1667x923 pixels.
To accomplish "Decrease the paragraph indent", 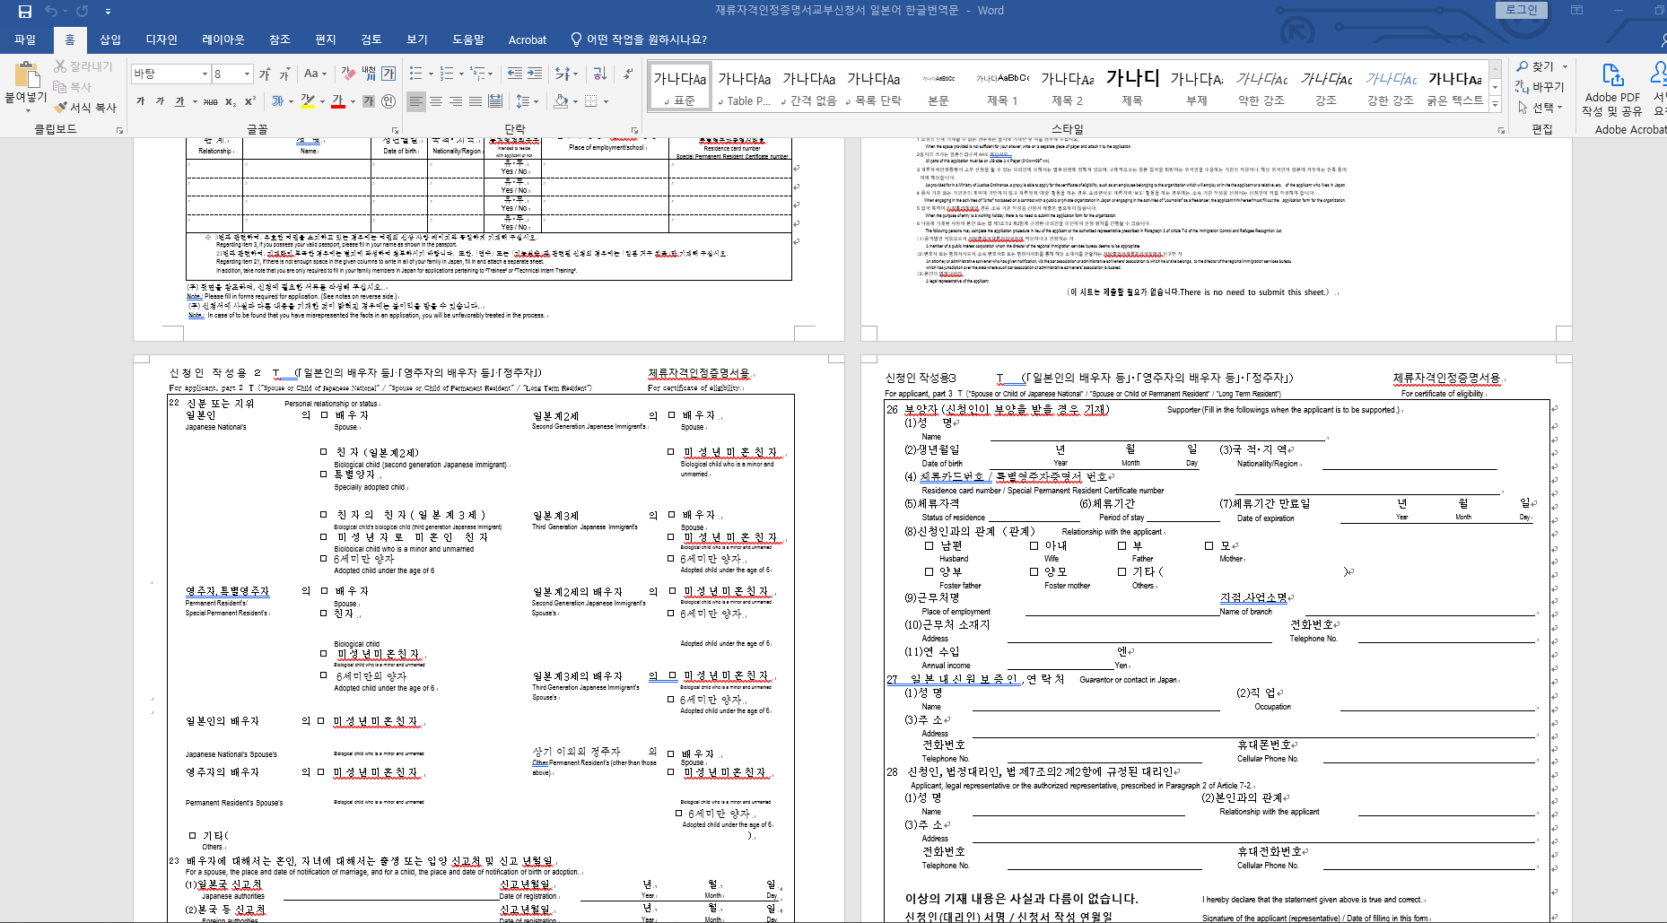I will (515, 74).
